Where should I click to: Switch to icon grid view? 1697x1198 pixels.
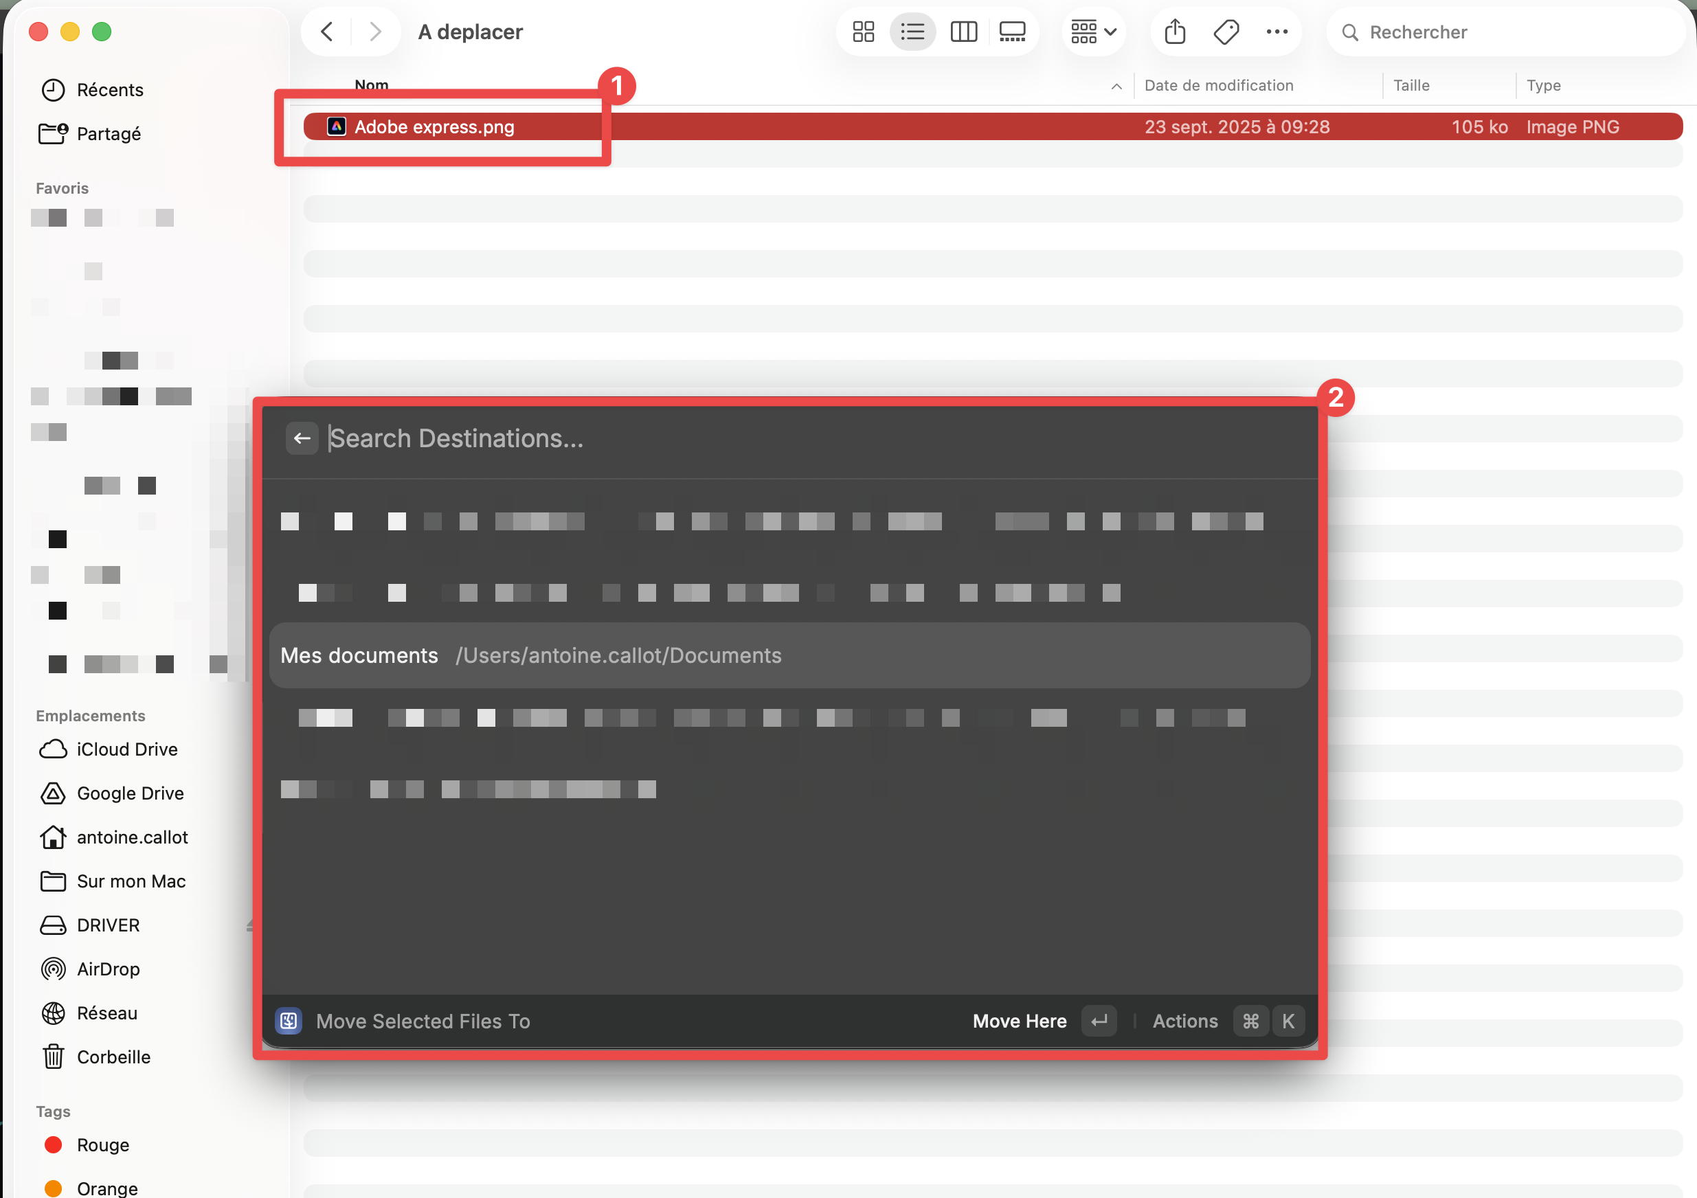coord(862,32)
